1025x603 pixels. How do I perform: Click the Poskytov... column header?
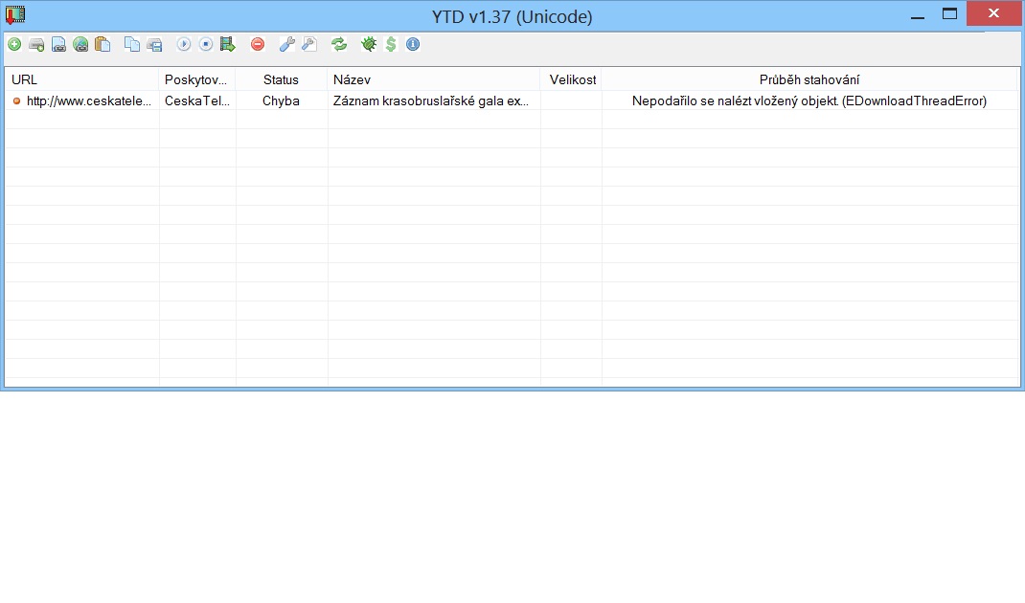197,79
